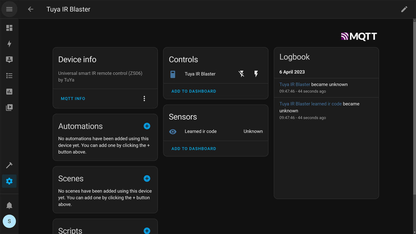Show Learned ir code sensor details via eye icon
The image size is (416, 234).
[173, 132]
